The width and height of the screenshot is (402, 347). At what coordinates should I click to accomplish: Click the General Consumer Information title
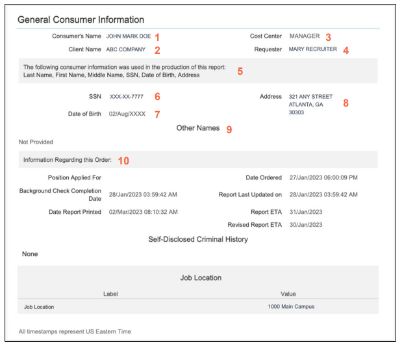pyautogui.click(x=81, y=19)
